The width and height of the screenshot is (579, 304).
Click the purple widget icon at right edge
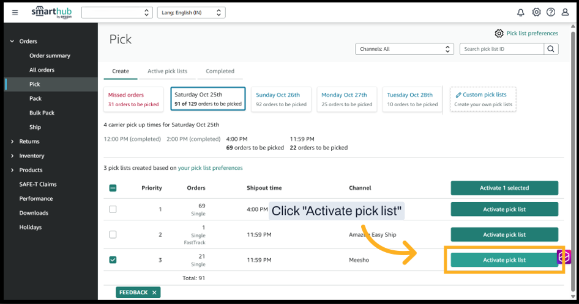(x=564, y=256)
